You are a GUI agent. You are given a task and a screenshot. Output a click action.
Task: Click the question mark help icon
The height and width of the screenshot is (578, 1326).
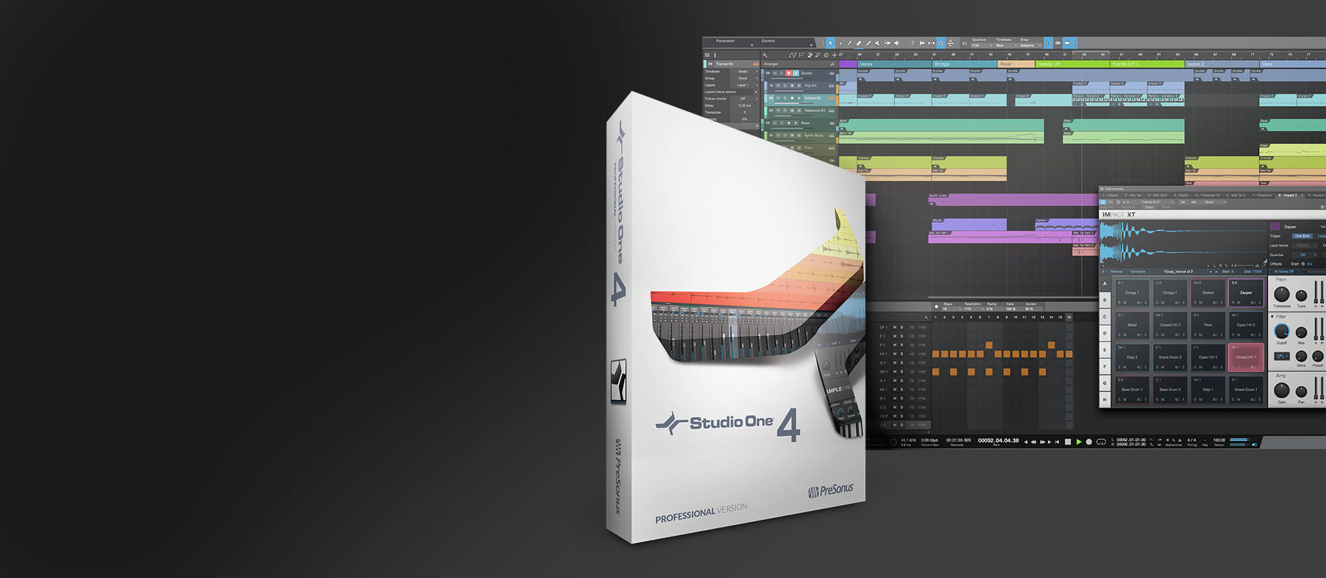click(x=912, y=42)
